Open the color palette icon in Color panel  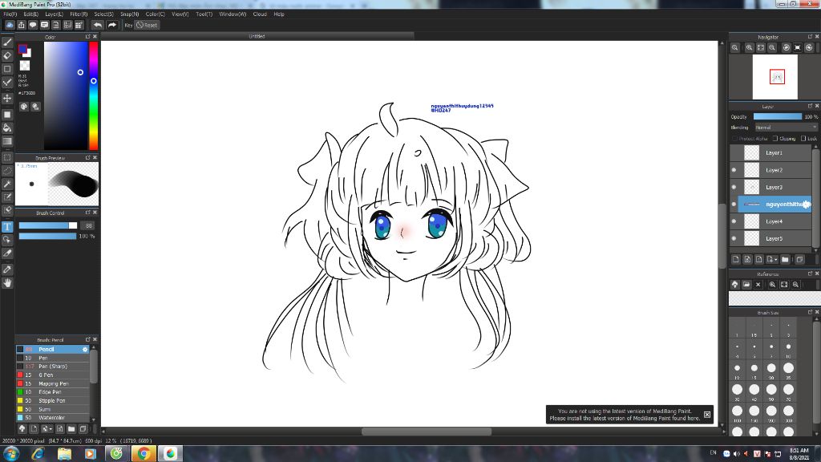[x=24, y=107]
